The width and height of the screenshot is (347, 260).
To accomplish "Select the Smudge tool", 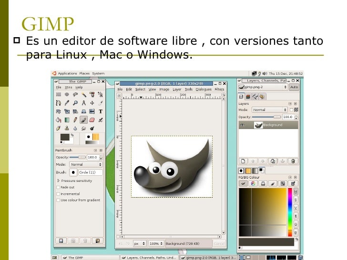I will click(84, 128).
